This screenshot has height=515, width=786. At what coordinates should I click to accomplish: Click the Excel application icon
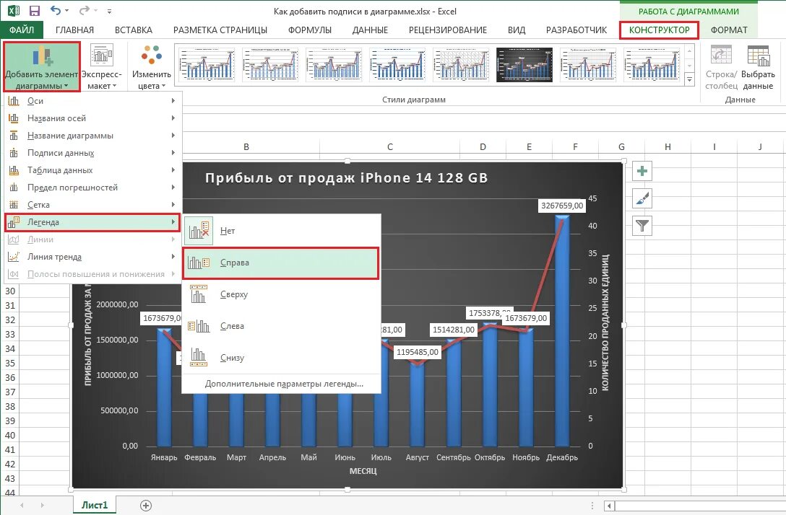[13, 11]
